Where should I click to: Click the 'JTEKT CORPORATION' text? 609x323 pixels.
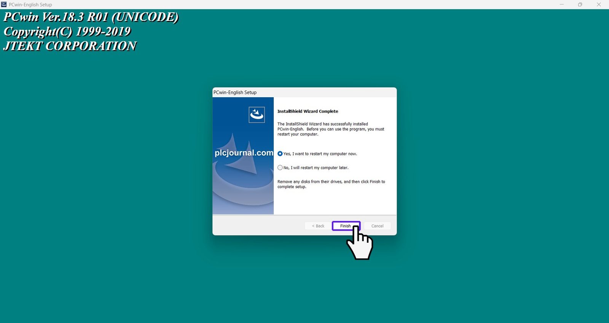70,46
